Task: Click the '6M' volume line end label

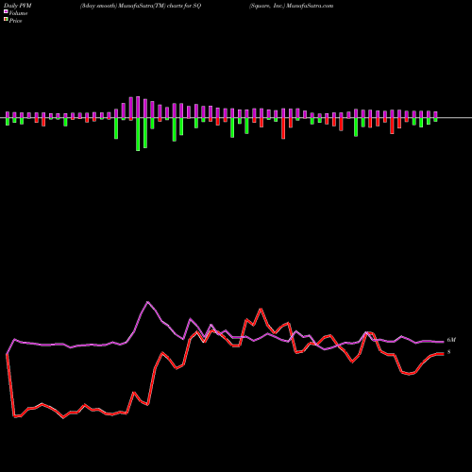Action: click(451, 340)
